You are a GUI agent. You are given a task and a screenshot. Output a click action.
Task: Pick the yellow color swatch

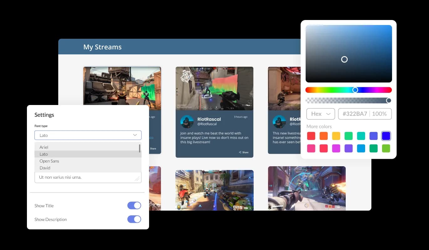click(x=336, y=136)
